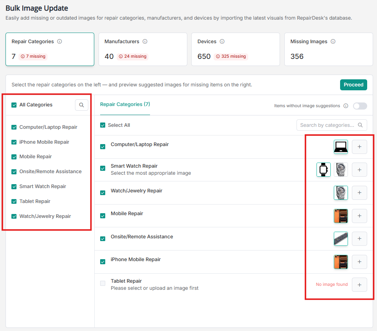Select the metal watch thumbnail for Smart Watch Repair
The height and width of the screenshot is (331, 377).
(340, 169)
